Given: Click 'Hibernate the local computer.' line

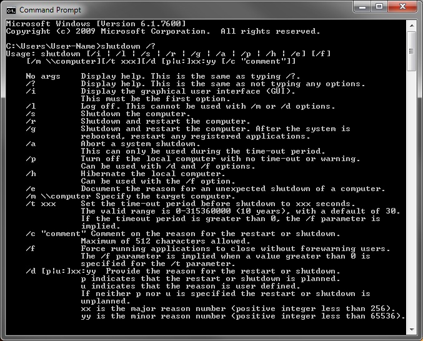Looking at the screenshot, I should pos(152,174).
